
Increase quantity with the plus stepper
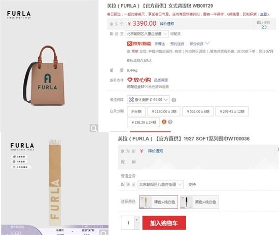tap(136, 220)
